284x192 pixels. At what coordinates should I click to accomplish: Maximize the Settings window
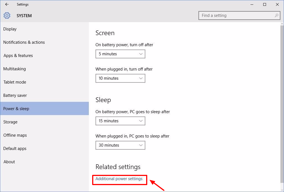(265, 4)
